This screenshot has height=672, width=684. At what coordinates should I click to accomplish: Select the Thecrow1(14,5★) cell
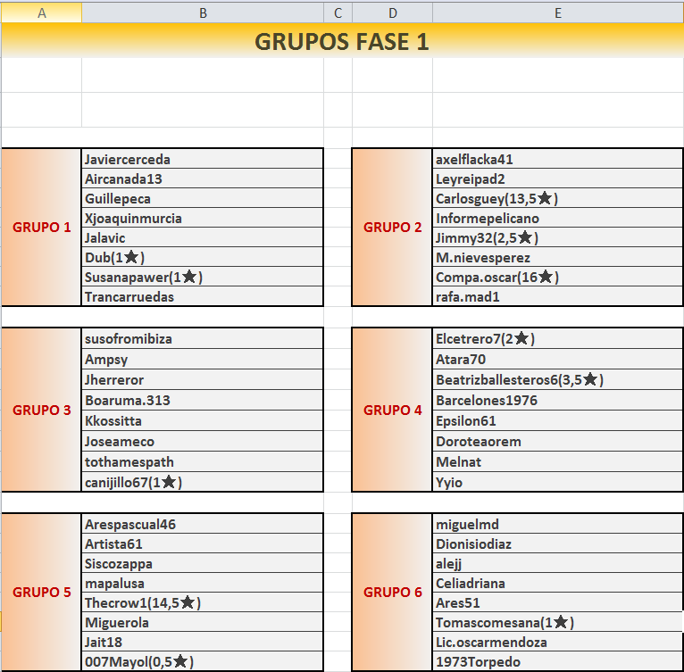[x=202, y=603]
